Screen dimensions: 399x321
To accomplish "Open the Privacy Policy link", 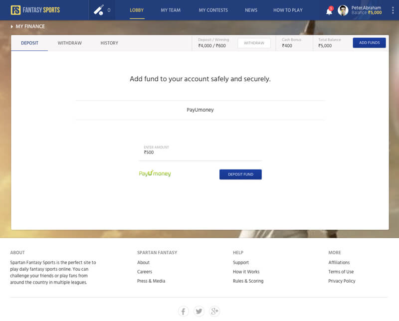I will pos(342,281).
